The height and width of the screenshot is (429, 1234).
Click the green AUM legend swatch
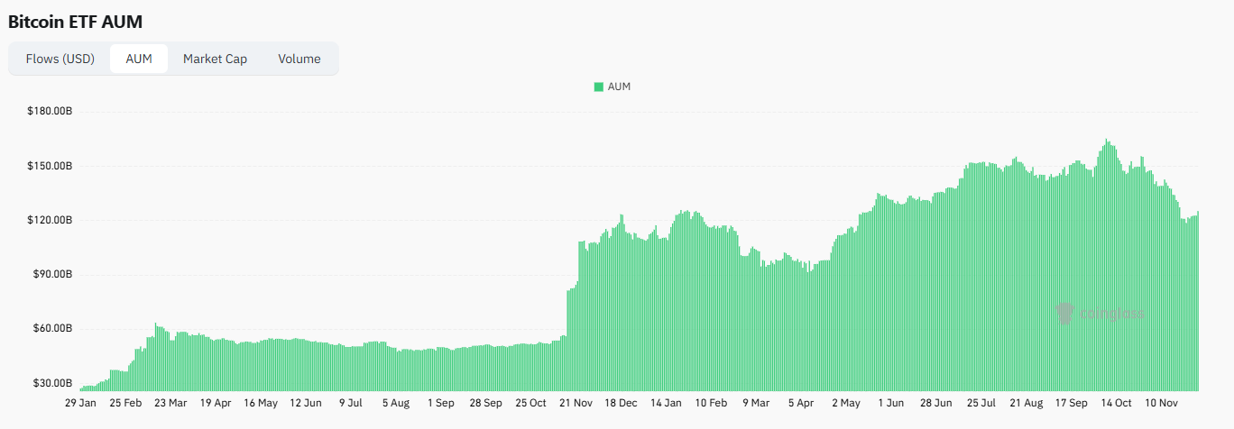(x=598, y=87)
